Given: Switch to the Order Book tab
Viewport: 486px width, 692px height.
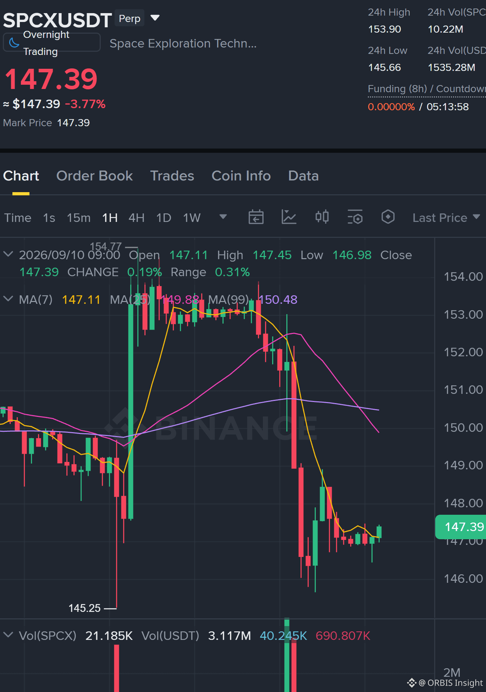Looking at the screenshot, I should [94, 176].
